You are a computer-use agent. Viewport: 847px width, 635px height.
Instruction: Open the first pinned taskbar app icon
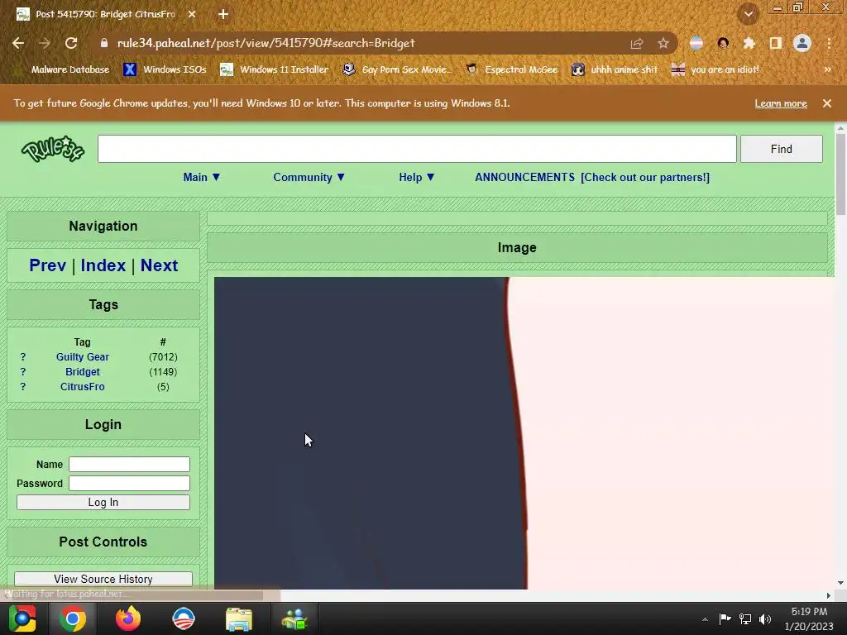22,618
